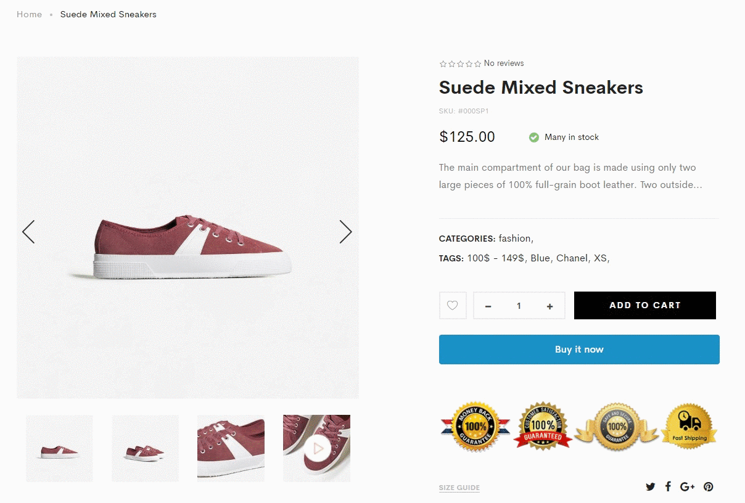Decrease quantity with minus button
This screenshot has width=745, height=503.
pos(488,306)
